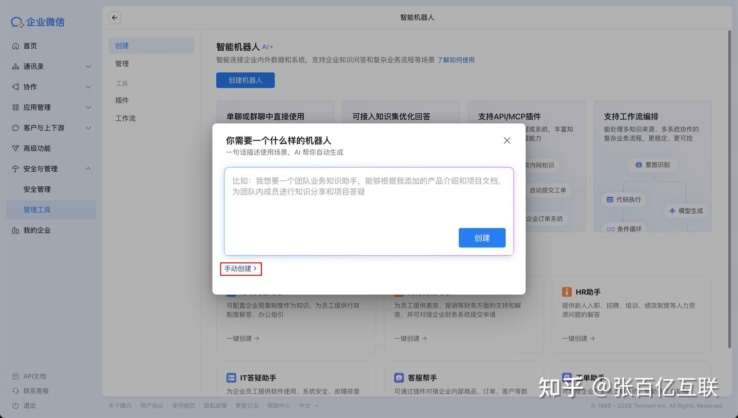Screen dimensions: 738x418
Task: Click the robot description input field
Action: pos(368,210)
